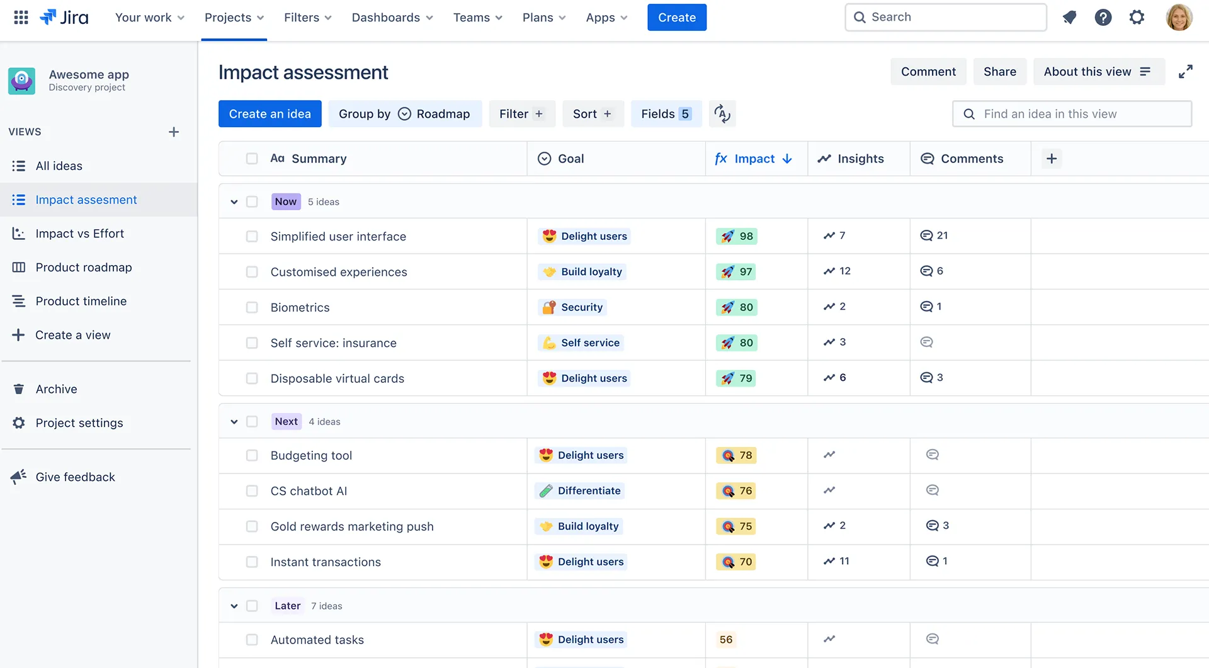Open the help question mark icon
Viewport: 1209px width, 668px height.
click(x=1103, y=17)
